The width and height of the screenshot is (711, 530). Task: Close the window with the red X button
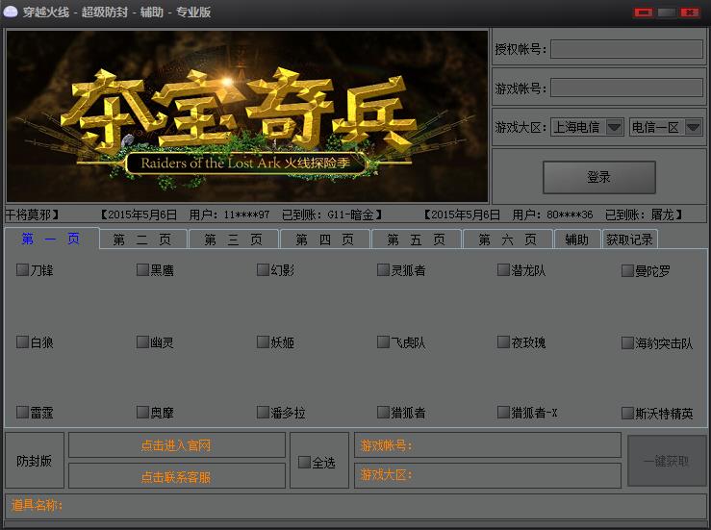(690, 13)
